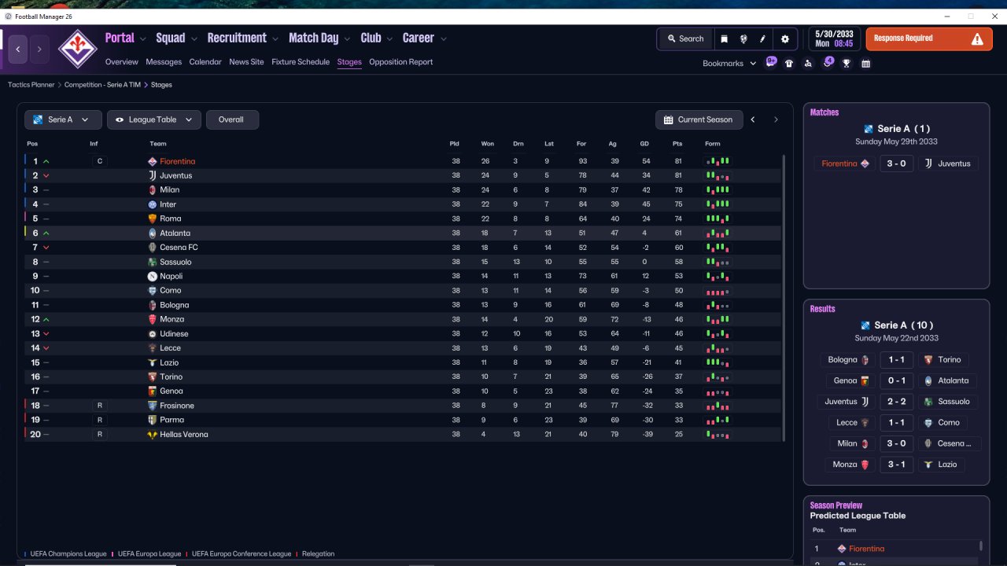Click the warning triangle on Response Required
This screenshot has width=1007, height=566.
point(977,39)
